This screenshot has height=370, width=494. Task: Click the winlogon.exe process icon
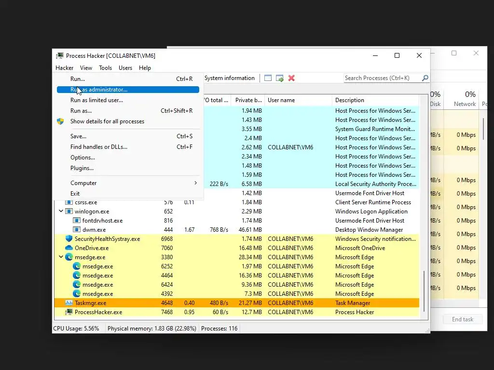click(69, 211)
